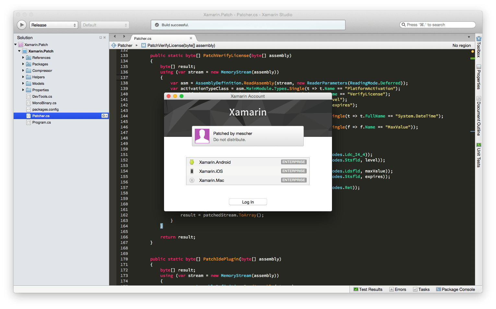This screenshot has width=496, height=309.
Task: Open the No region selector
Action: (x=462, y=45)
